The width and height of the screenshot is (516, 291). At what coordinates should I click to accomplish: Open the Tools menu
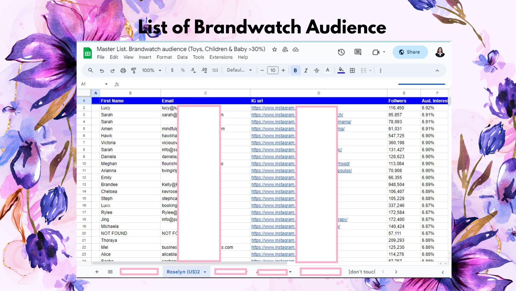[199, 57]
